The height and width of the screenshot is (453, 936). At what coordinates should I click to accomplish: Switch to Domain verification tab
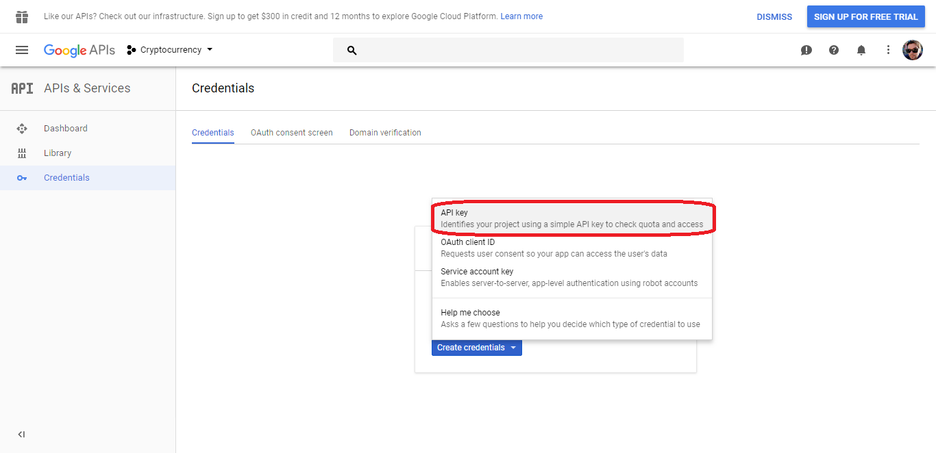385,133
